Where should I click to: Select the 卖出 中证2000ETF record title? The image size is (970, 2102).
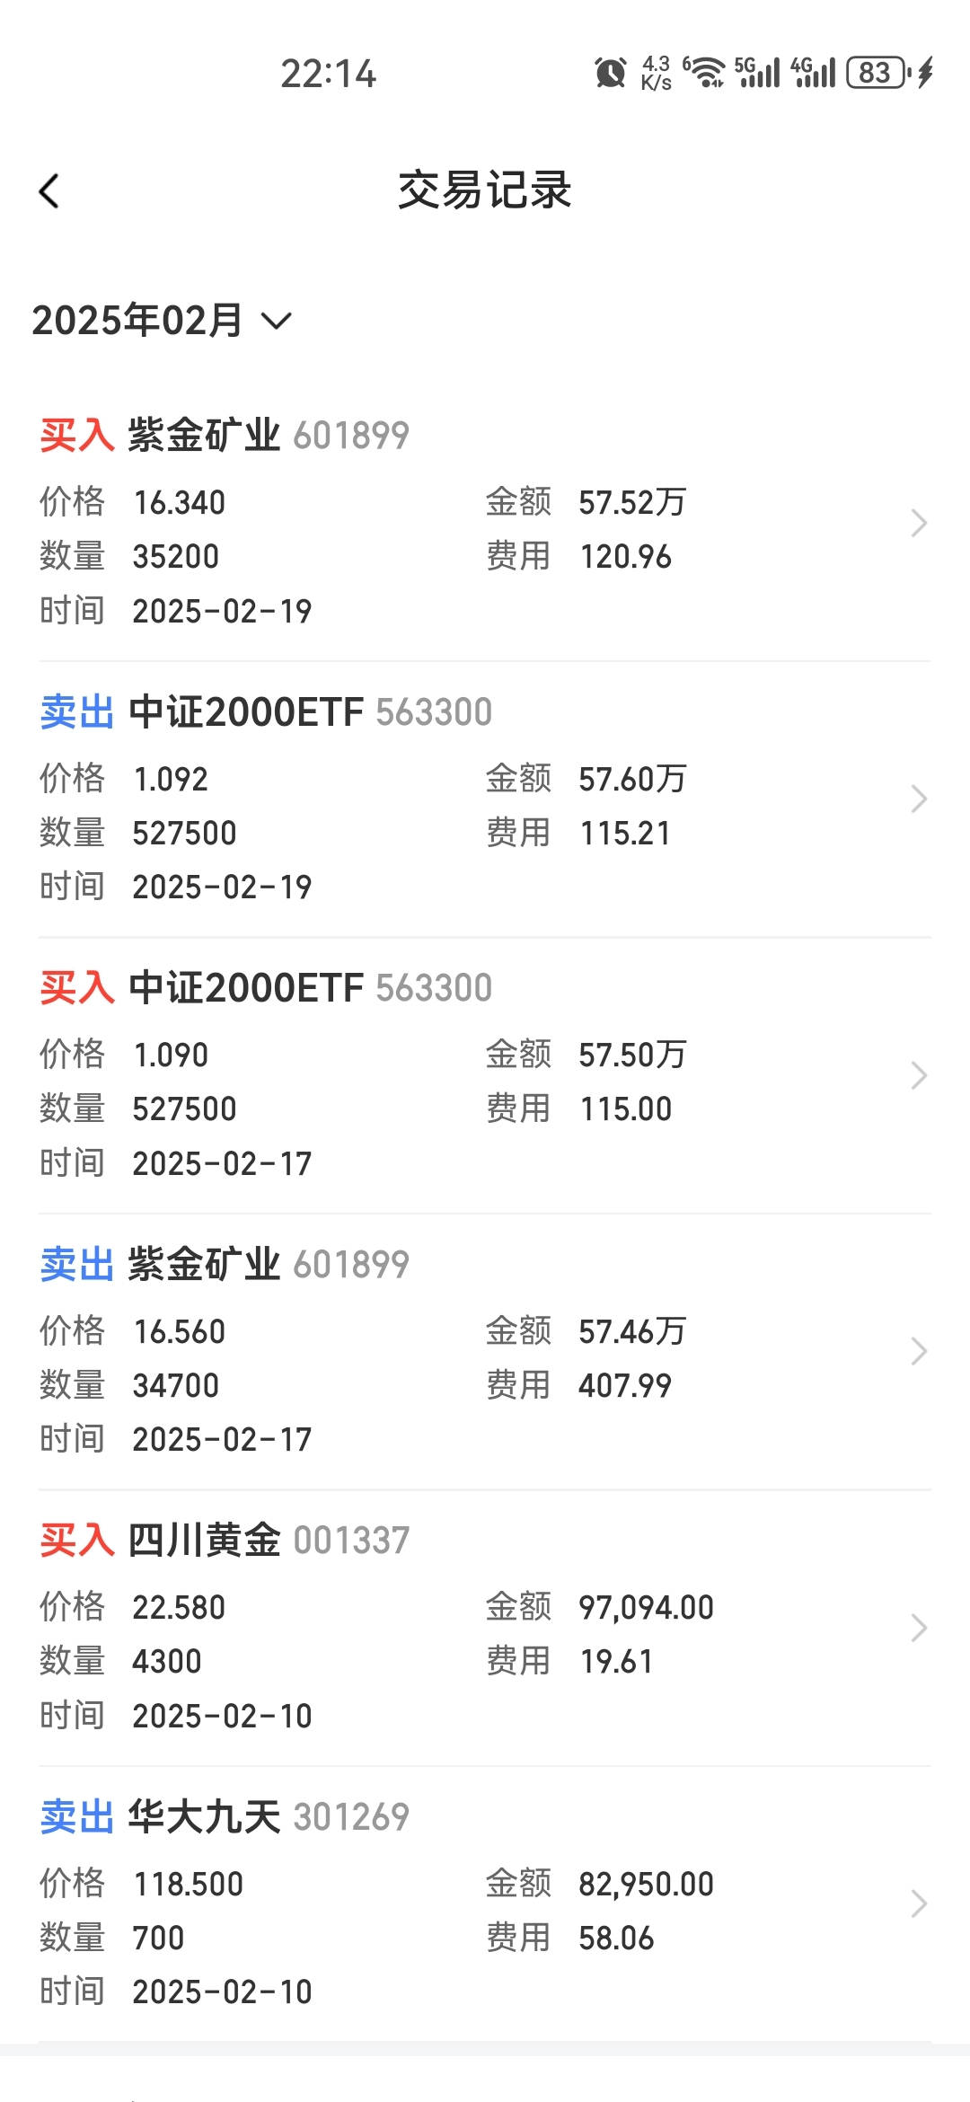pos(266,712)
